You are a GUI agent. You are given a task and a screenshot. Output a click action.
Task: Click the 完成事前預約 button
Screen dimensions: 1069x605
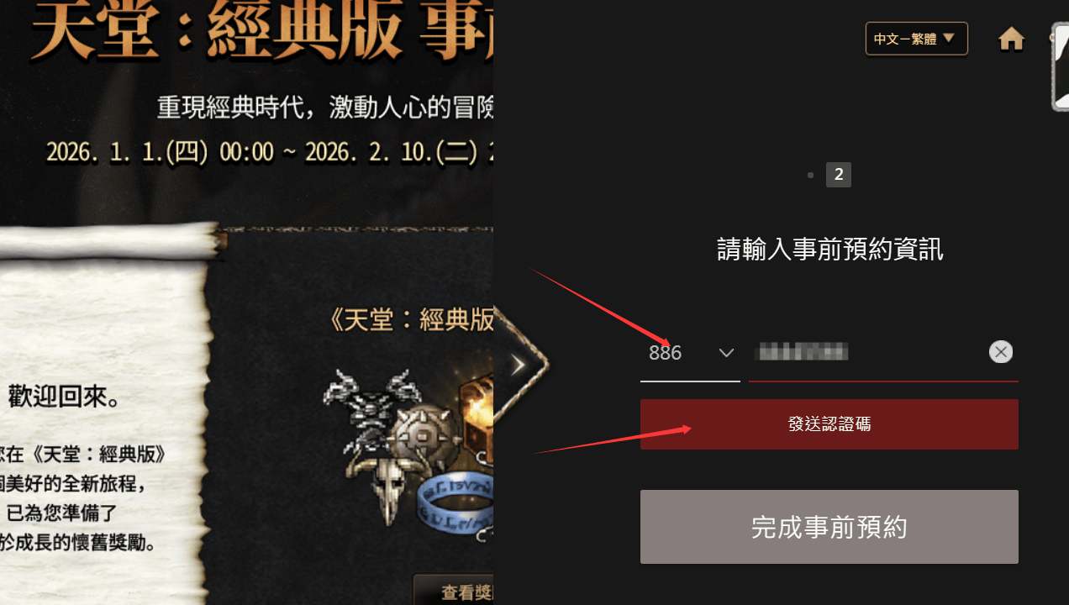pyautogui.click(x=829, y=527)
